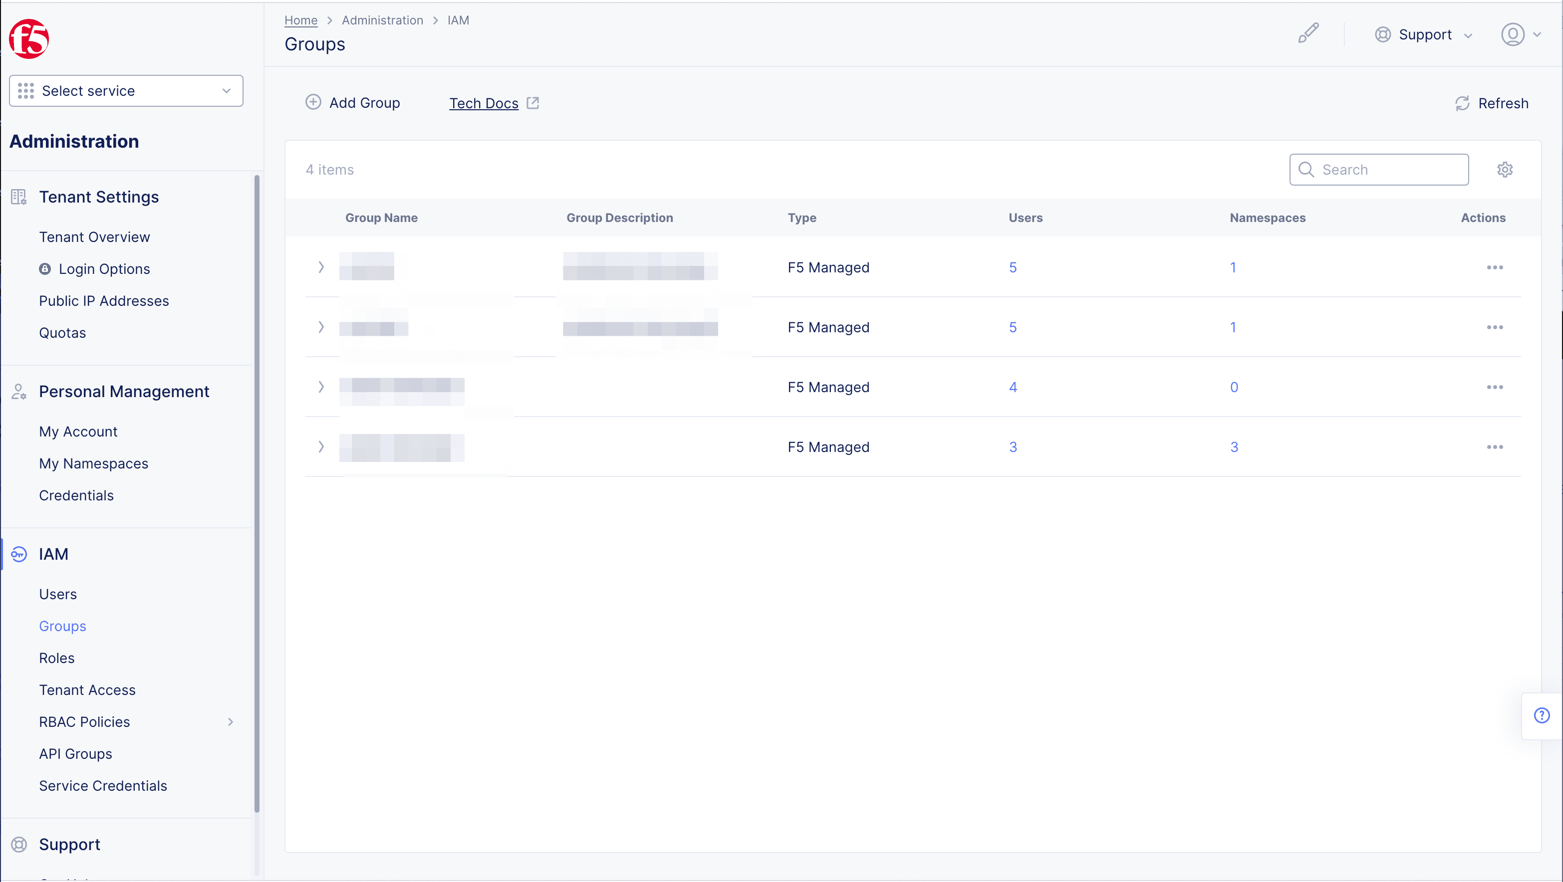
Task: Click the Refresh icon top right
Action: [1462, 103]
